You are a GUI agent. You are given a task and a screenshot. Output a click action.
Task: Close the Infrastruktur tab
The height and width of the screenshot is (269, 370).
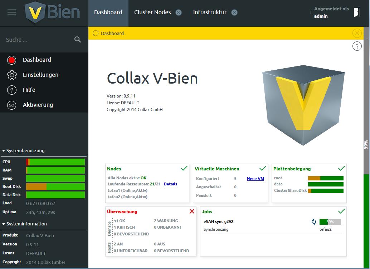[x=234, y=13]
